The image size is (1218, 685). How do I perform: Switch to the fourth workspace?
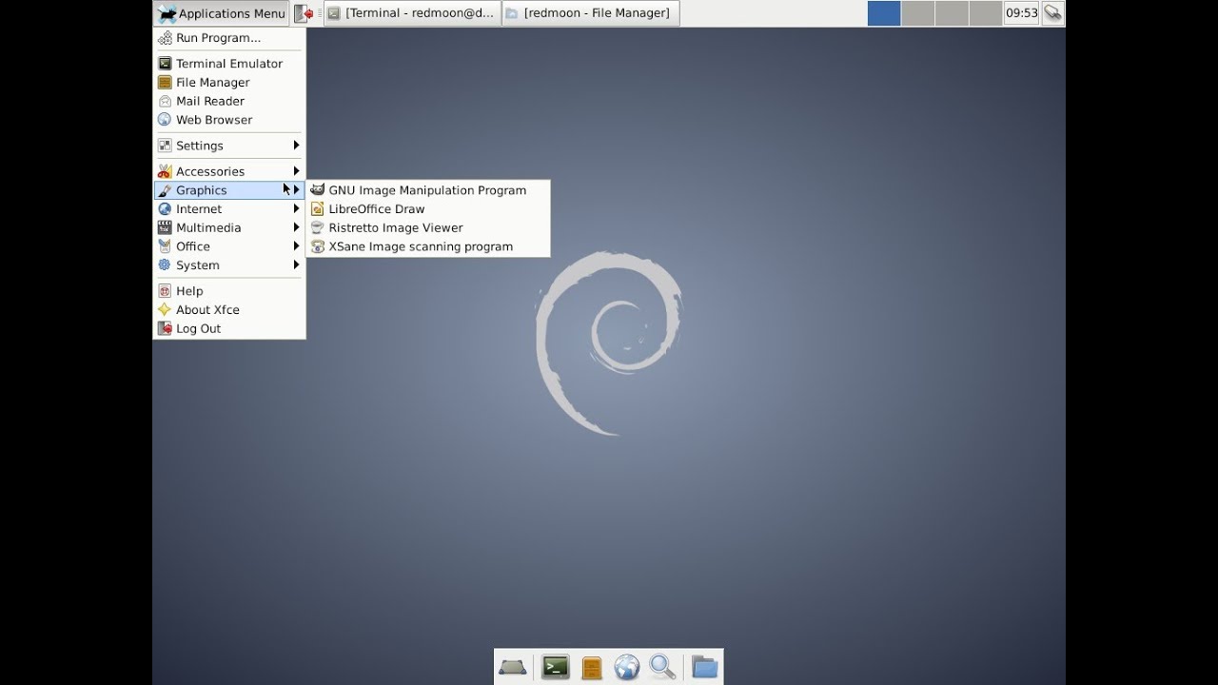[x=985, y=13]
